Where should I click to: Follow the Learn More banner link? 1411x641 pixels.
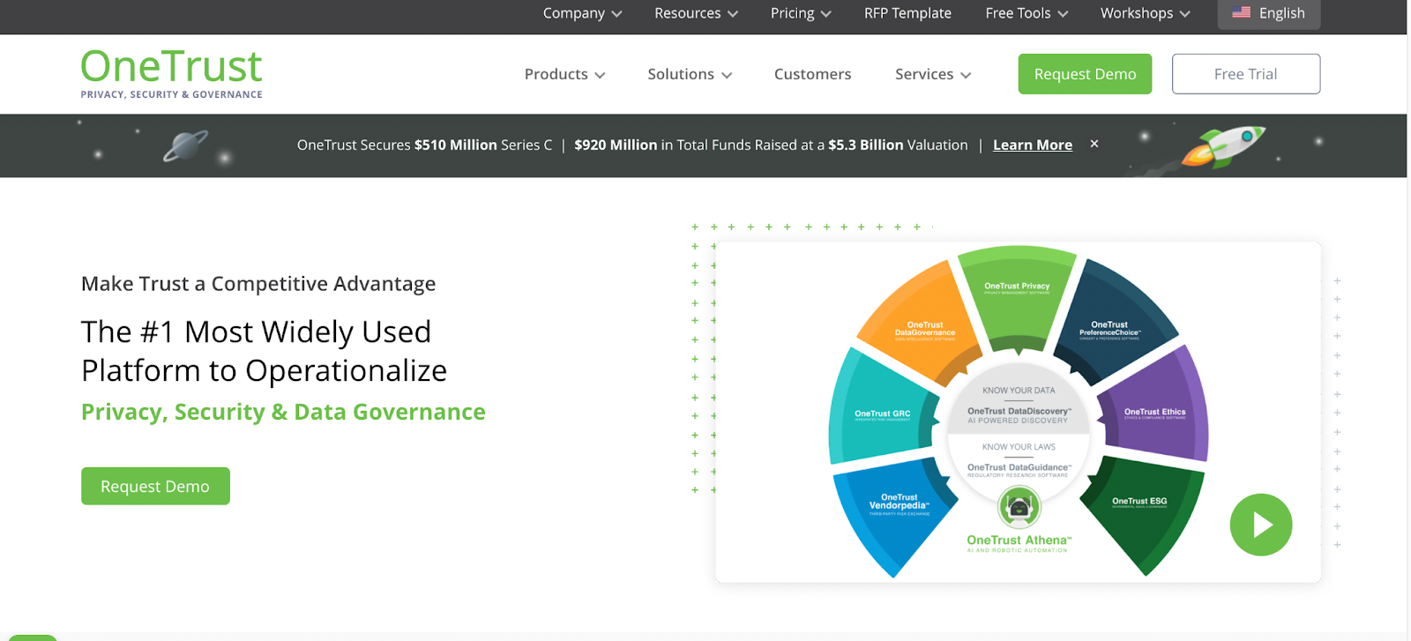(x=1033, y=145)
